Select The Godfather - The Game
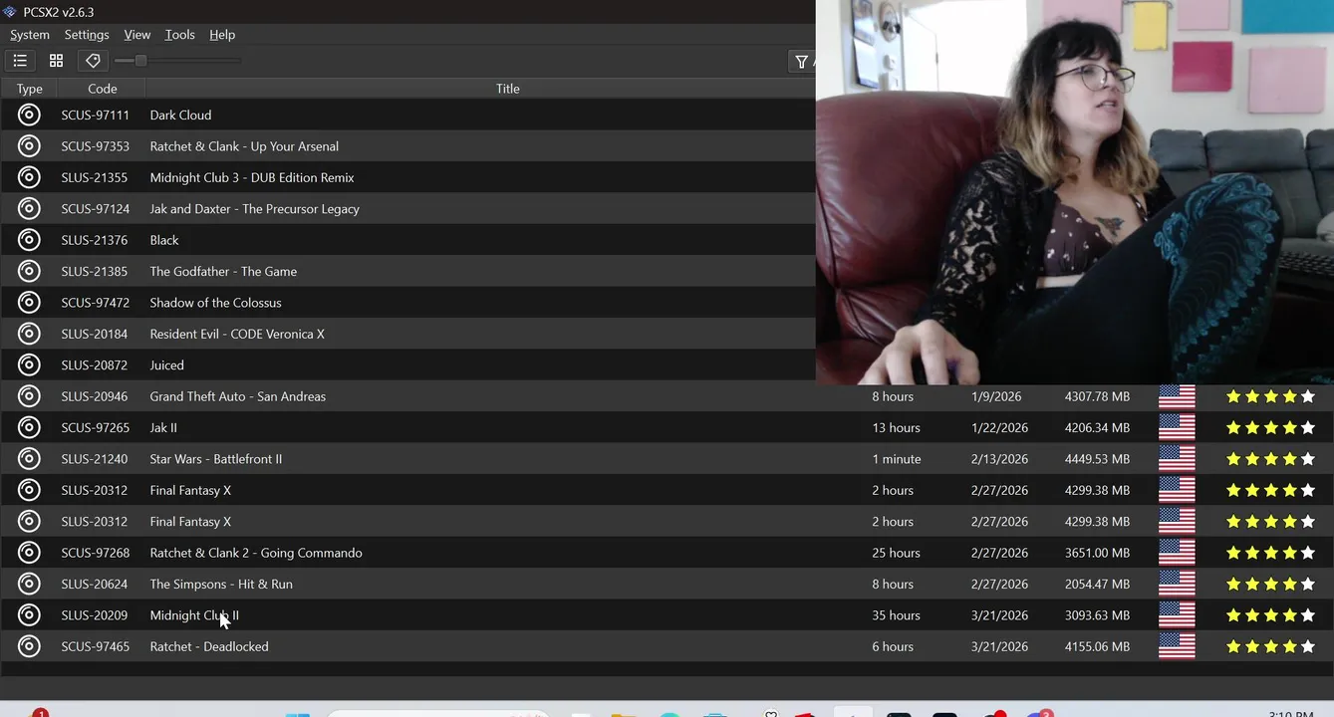This screenshot has width=1334, height=717. coord(223,271)
